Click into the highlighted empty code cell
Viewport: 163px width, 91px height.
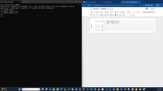130,26
